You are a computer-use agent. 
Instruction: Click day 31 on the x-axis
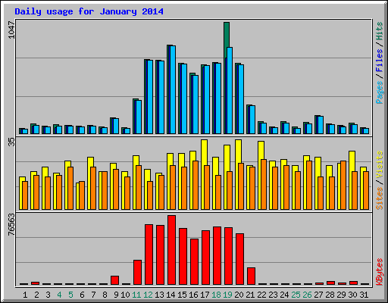[364, 295]
